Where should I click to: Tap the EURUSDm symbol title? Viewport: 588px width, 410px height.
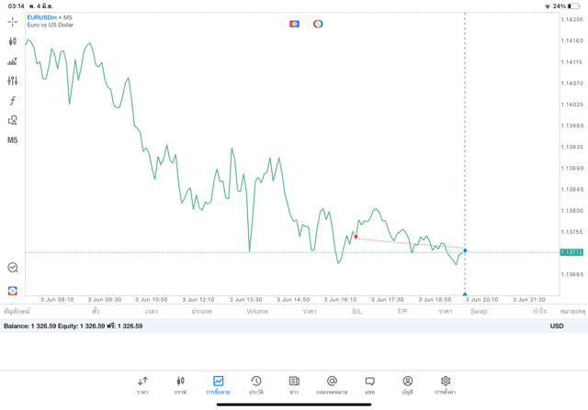[41, 17]
